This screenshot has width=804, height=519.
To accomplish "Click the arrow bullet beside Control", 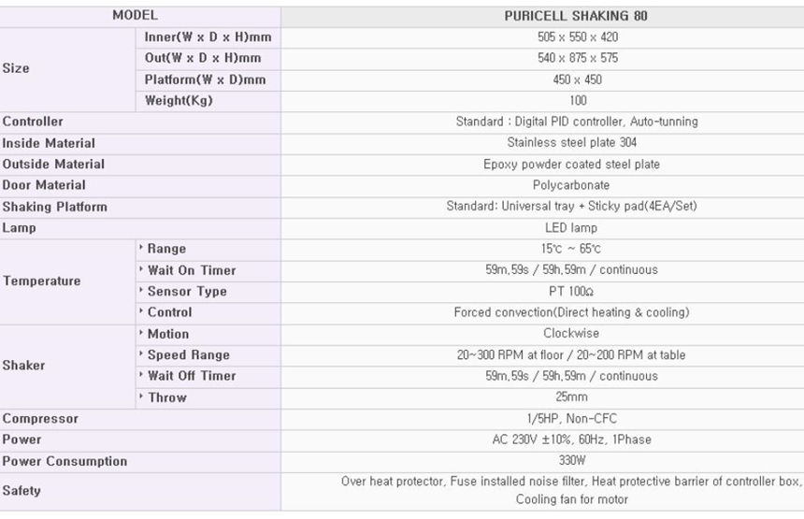I will [142, 312].
